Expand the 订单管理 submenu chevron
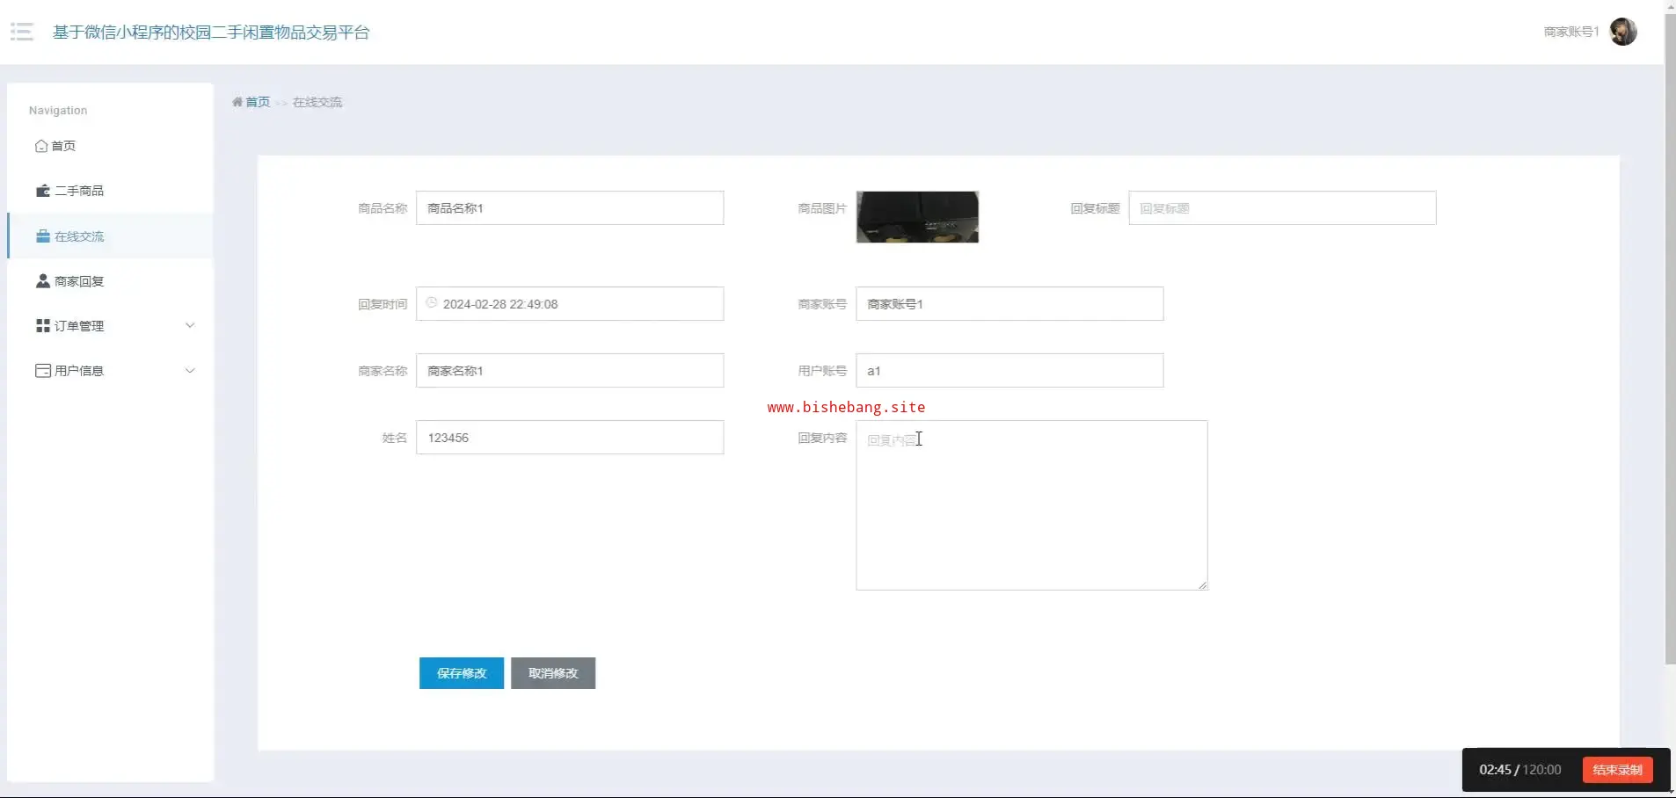The width and height of the screenshot is (1676, 798). click(x=190, y=326)
